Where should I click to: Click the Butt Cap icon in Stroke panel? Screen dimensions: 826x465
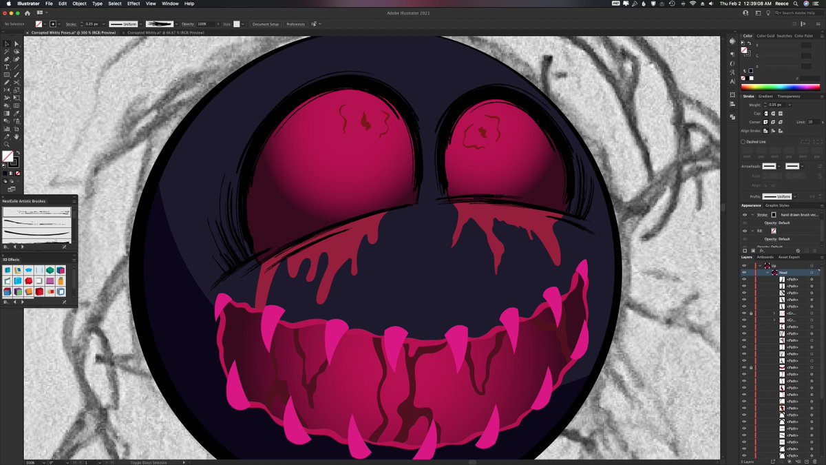coord(765,113)
